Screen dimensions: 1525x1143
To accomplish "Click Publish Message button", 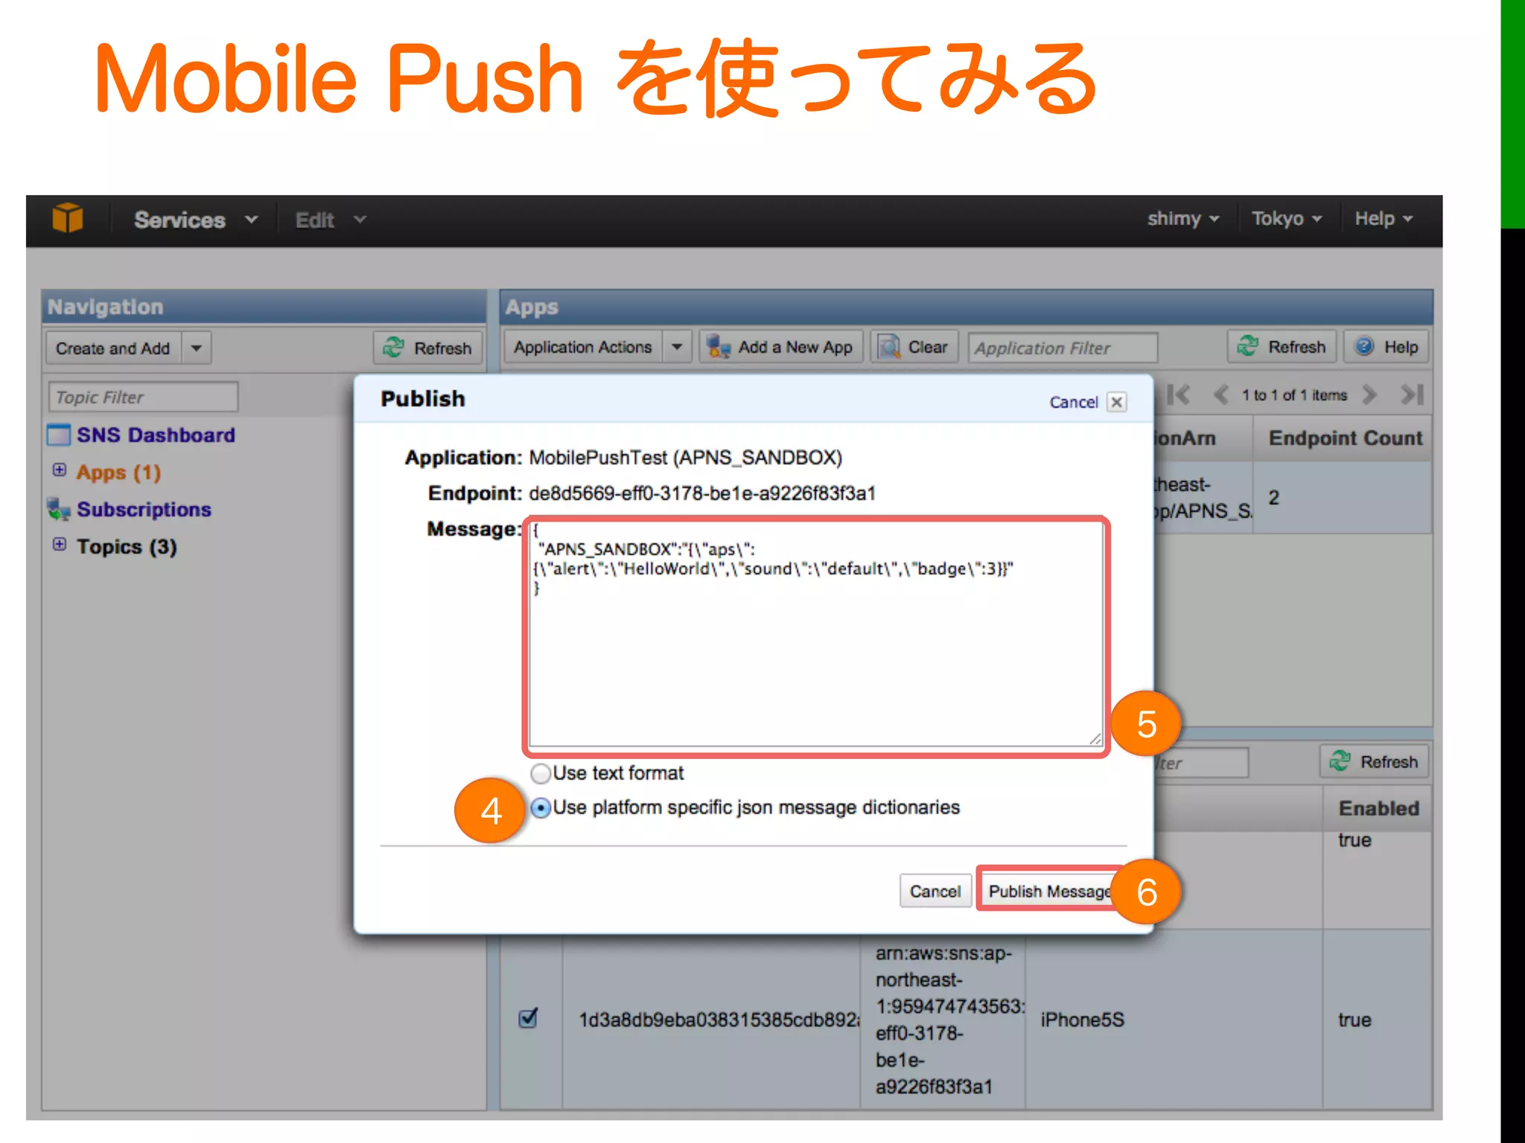I will point(1049,891).
